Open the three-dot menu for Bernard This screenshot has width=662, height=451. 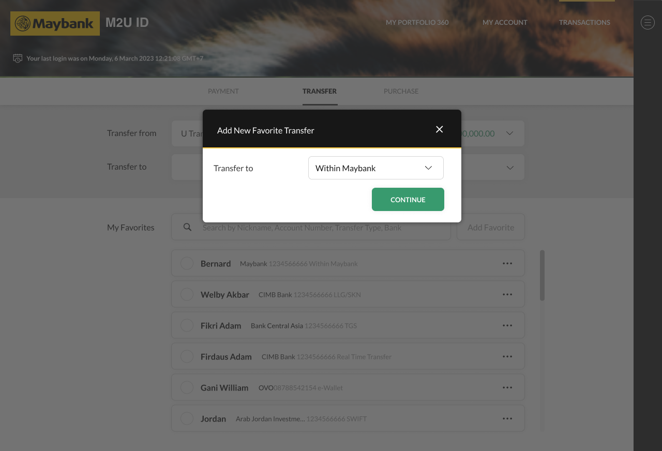click(507, 263)
